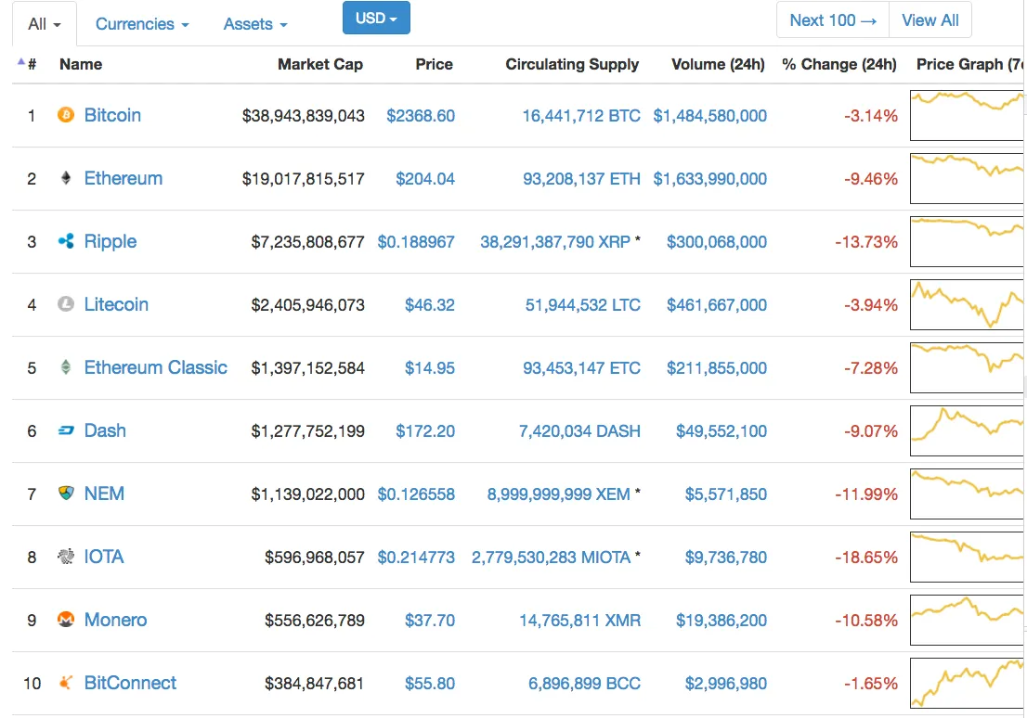Click NEM supply 8,999,999,999 XEM
Viewport: 1027px width, 718px height.
pos(559,494)
